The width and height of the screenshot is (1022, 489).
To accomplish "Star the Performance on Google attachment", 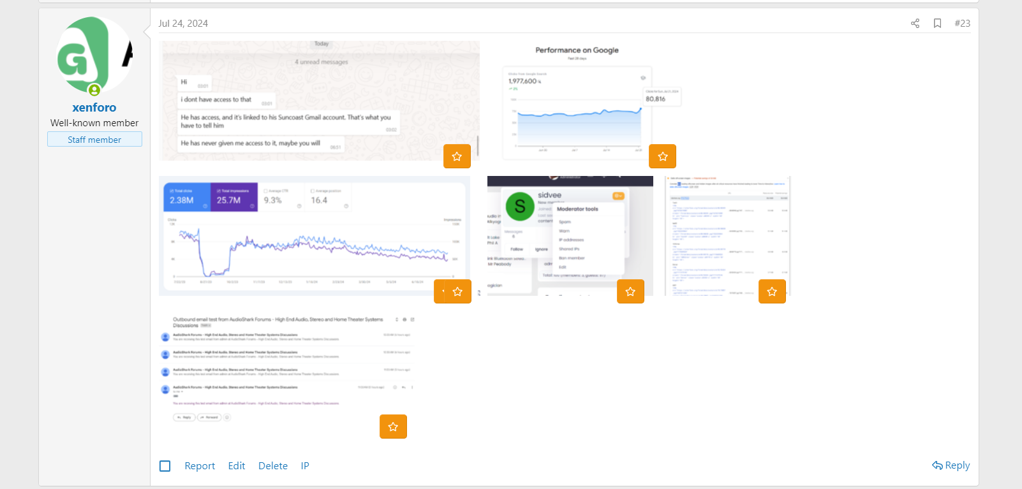I will tap(662, 156).
